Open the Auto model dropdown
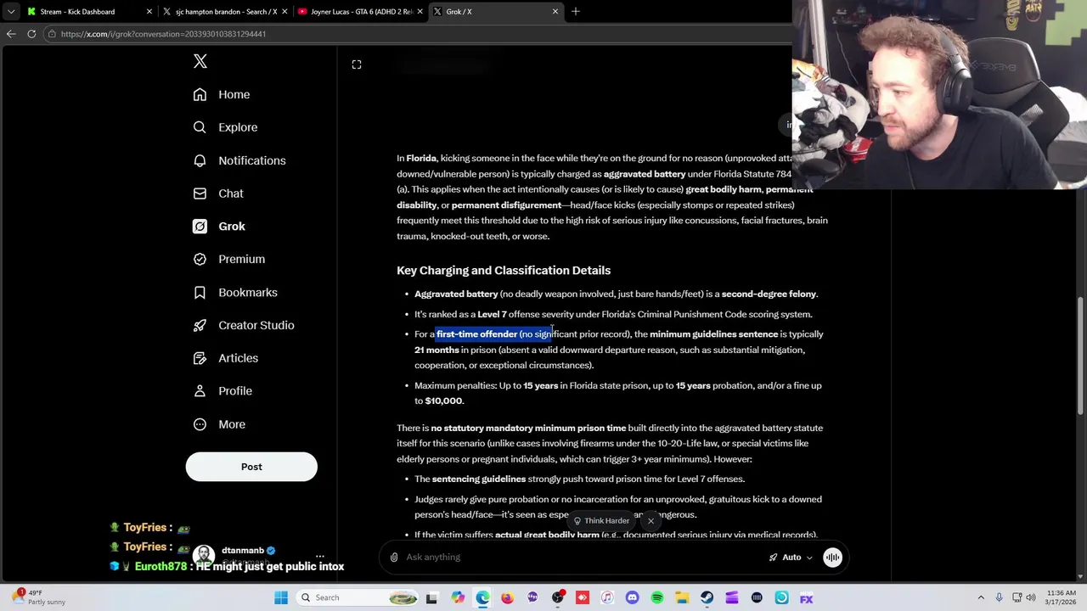This screenshot has width=1087, height=611. click(x=791, y=558)
